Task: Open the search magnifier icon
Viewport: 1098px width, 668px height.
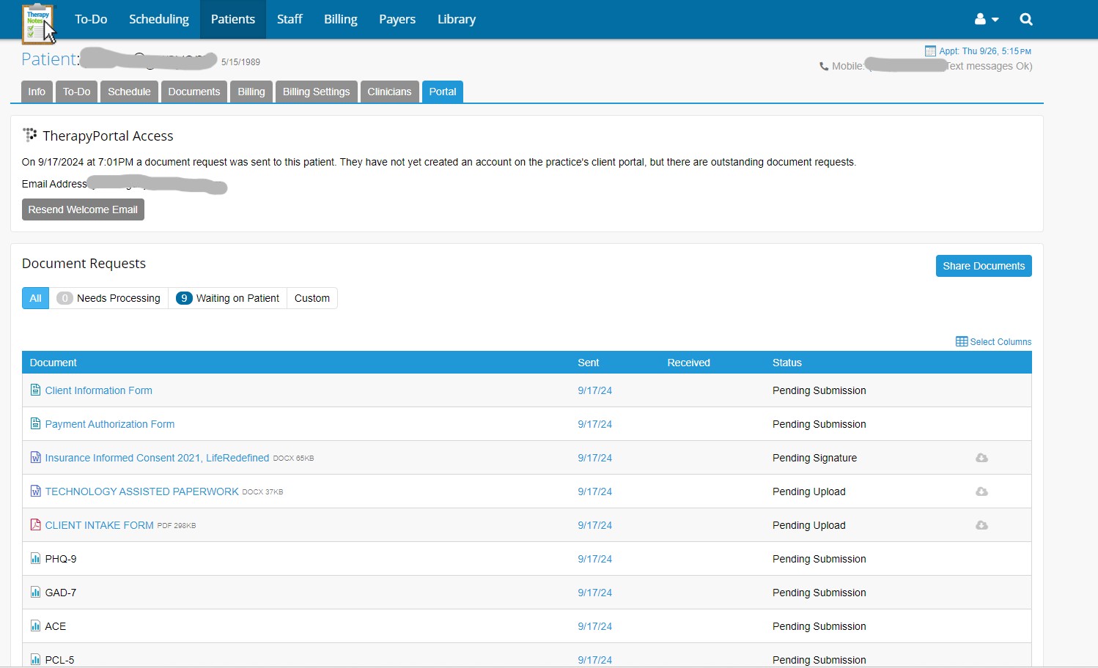Action: (1026, 19)
